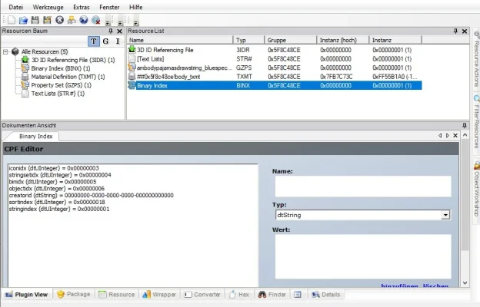The height and width of the screenshot is (307, 480).
Task: Toggle the I (instance) tree grouping
Action: 118,41
